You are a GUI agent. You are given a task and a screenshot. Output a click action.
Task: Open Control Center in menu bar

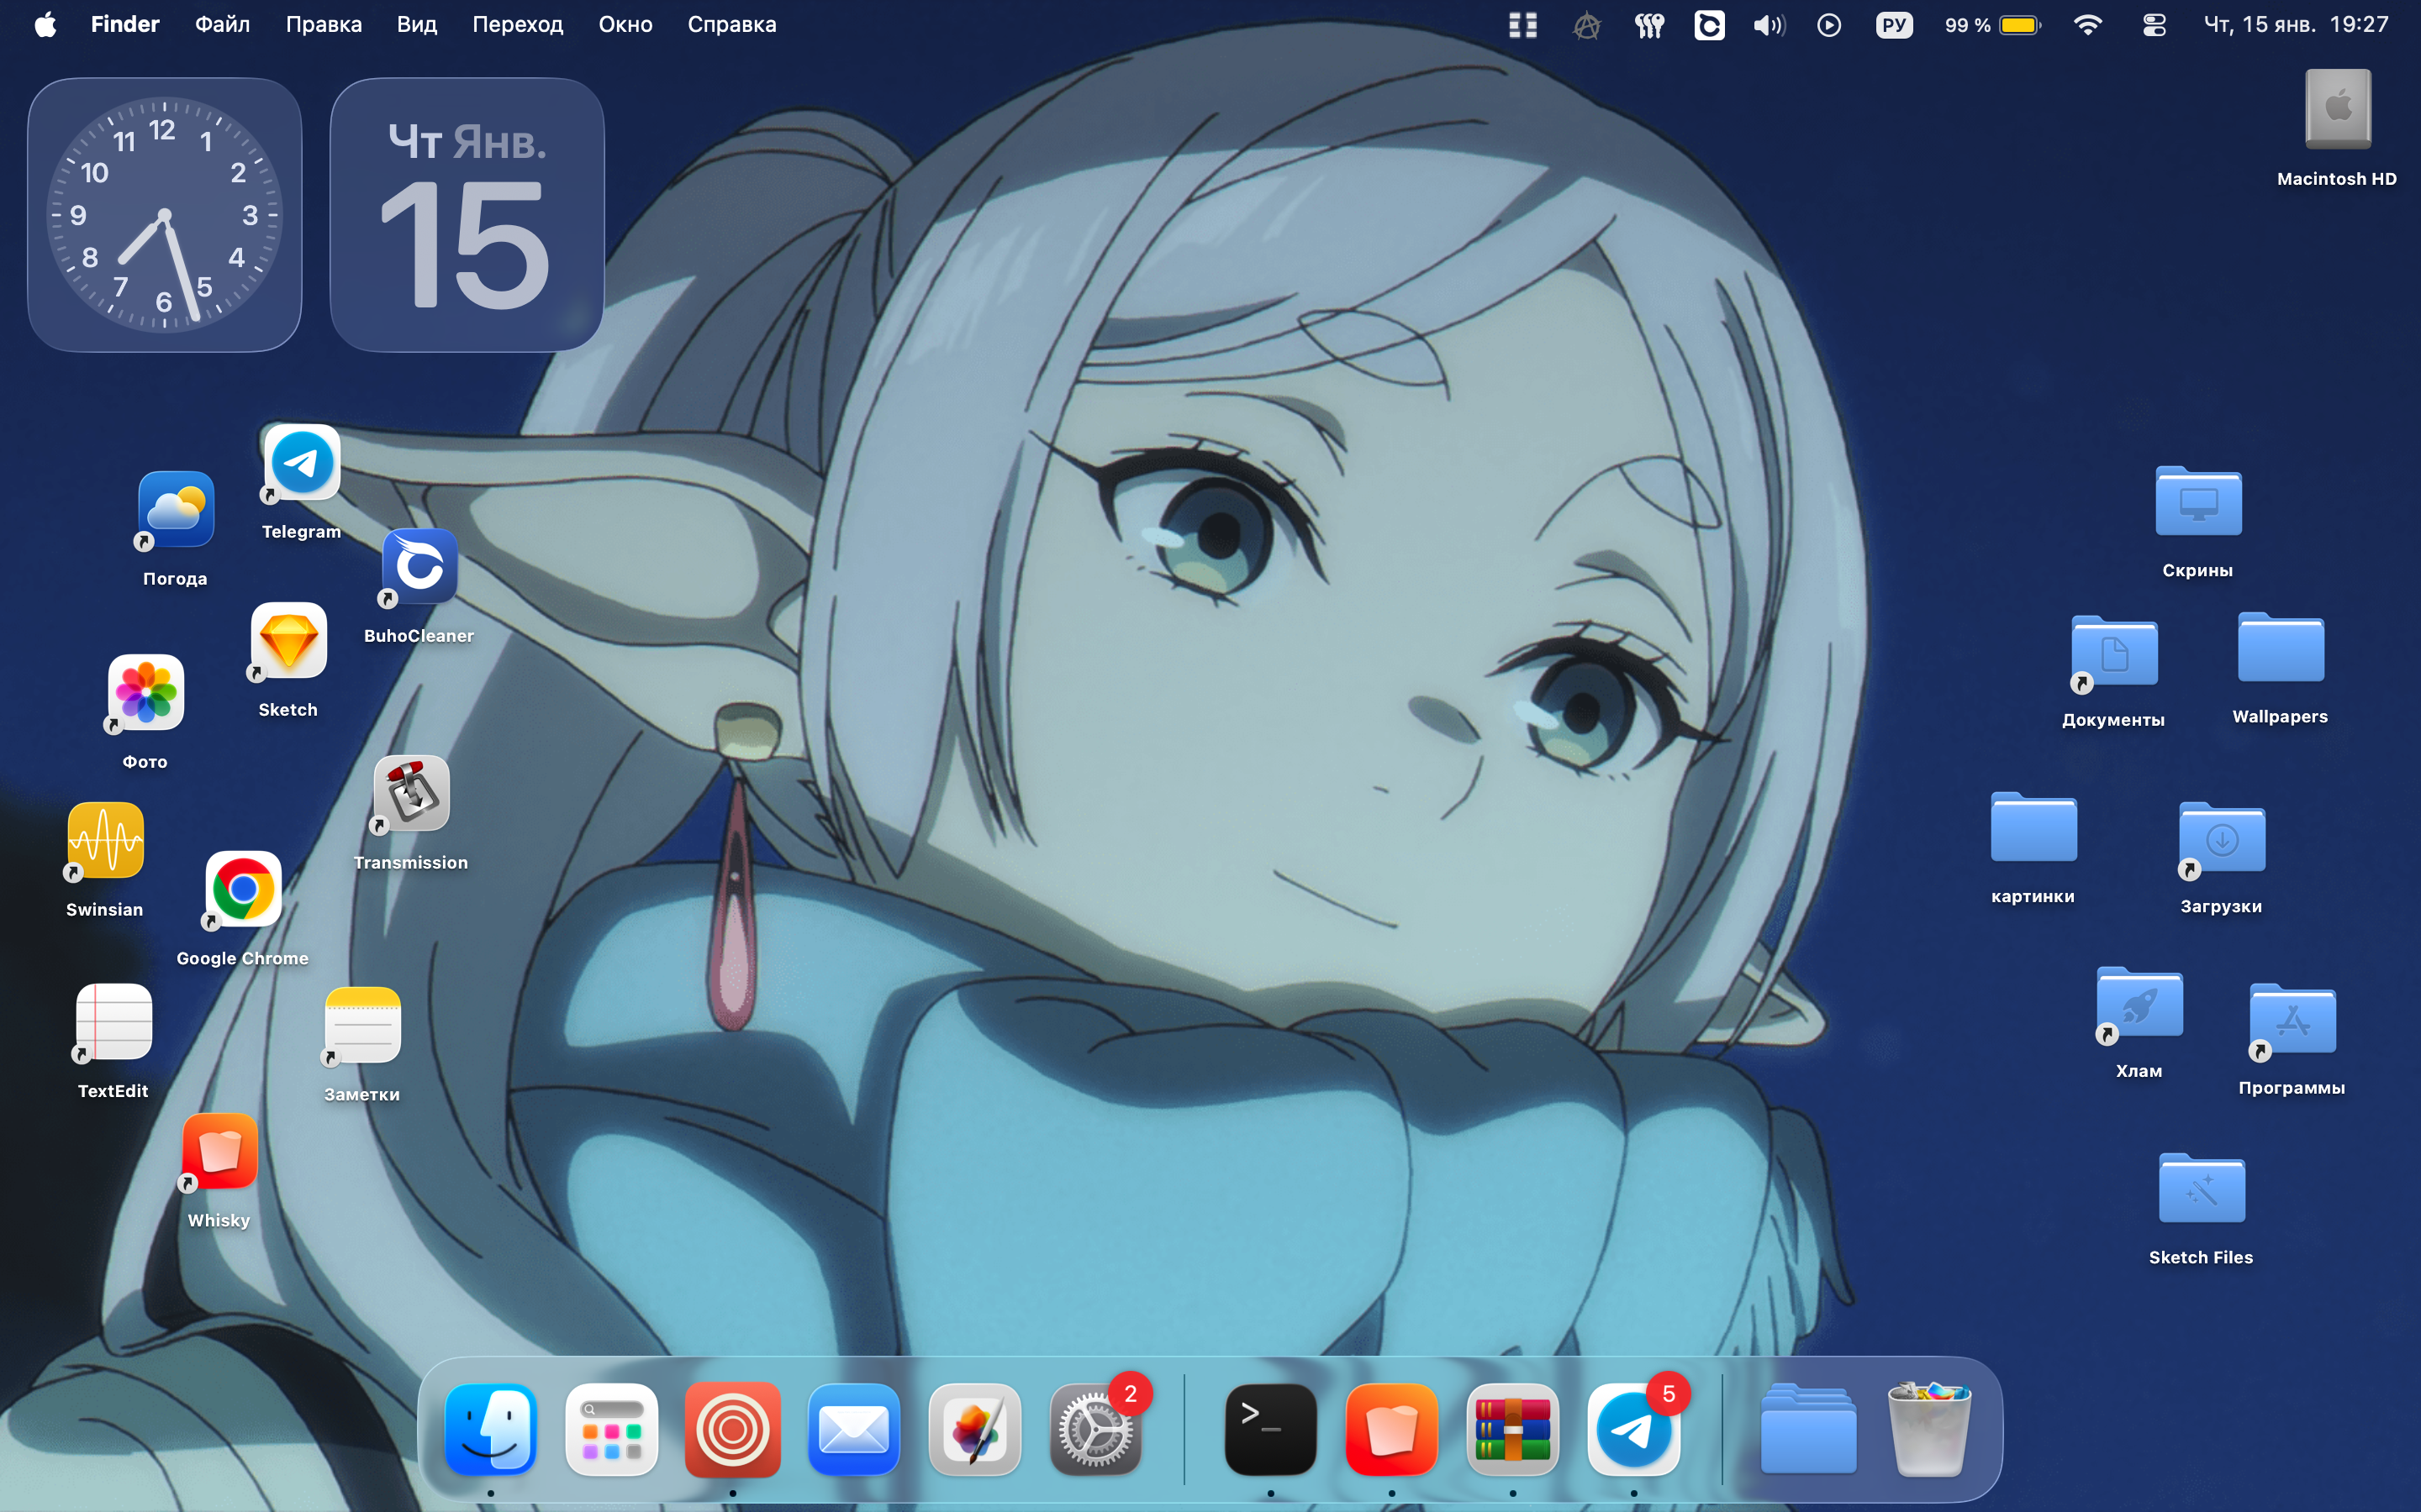click(2154, 25)
